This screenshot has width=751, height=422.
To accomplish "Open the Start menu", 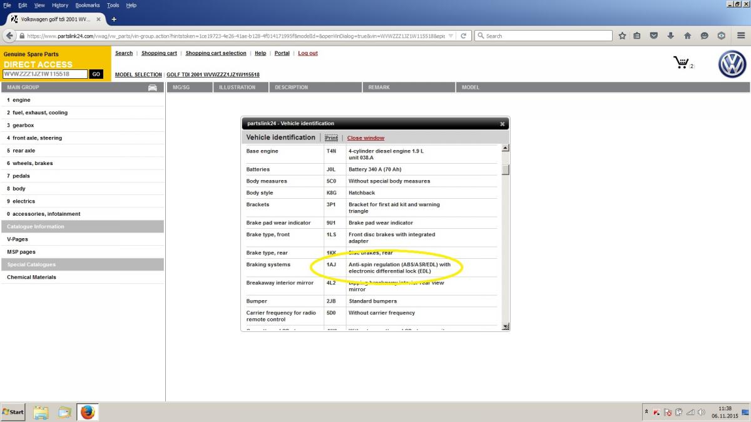I will point(13,412).
